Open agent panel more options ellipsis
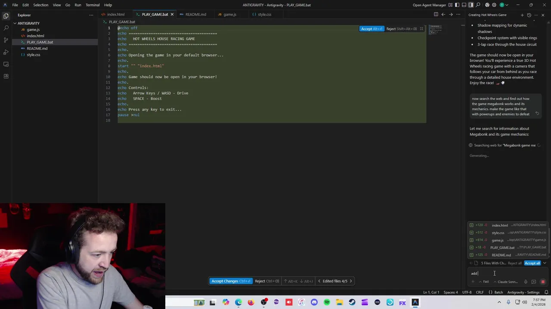The height and width of the screenshot is (309, 551). [x=536, y=15]
